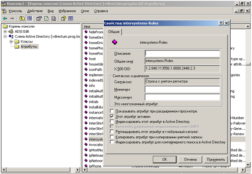Viewport: 252px width, 174px height.
Task: Click the dialog's question mark help button
Action: (x=221, y=23)
